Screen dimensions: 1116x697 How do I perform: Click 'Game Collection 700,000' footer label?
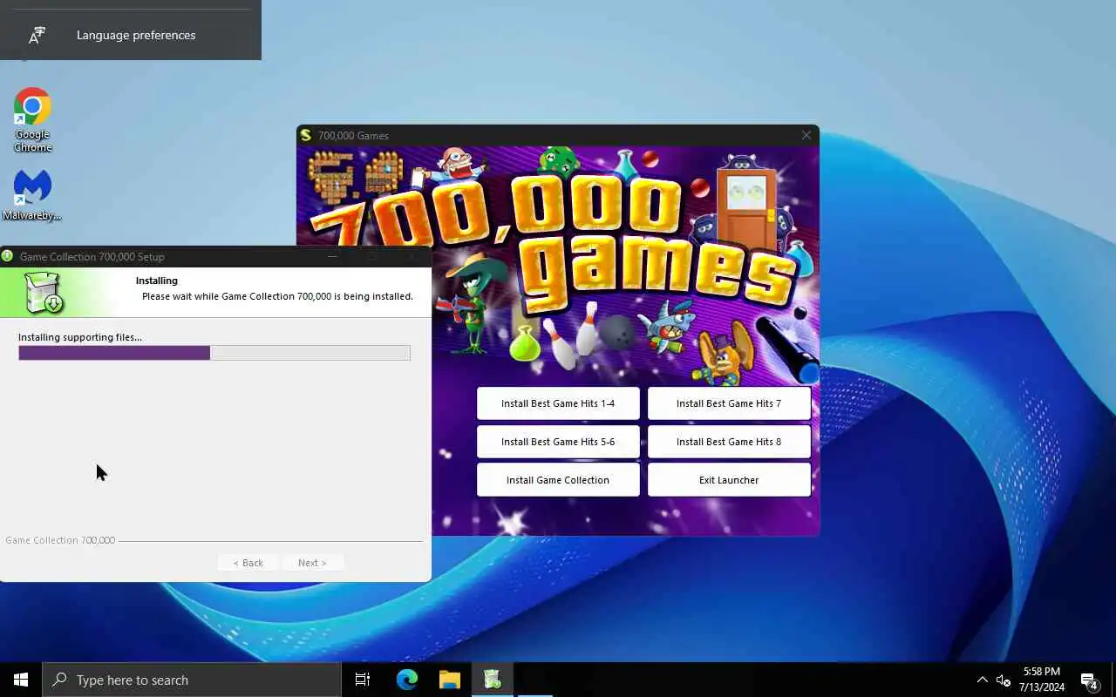pos(60,540)
